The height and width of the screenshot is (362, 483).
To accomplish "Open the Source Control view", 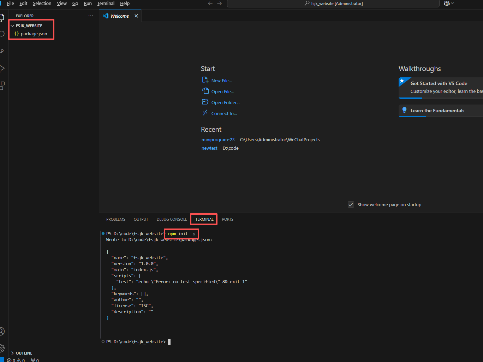I will coord(2,51).
